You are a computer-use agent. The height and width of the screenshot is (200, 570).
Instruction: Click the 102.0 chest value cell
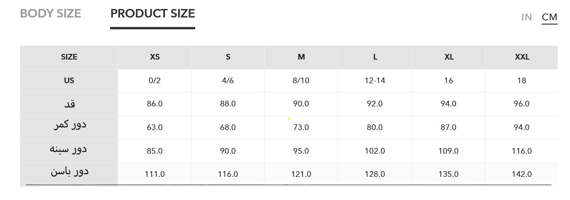click(x=375, y=151)
